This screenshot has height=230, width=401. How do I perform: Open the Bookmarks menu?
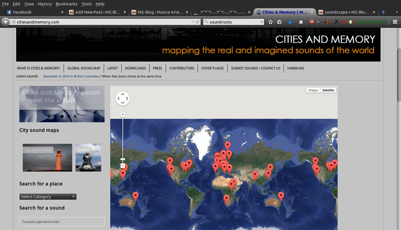(x=67, y=4)
